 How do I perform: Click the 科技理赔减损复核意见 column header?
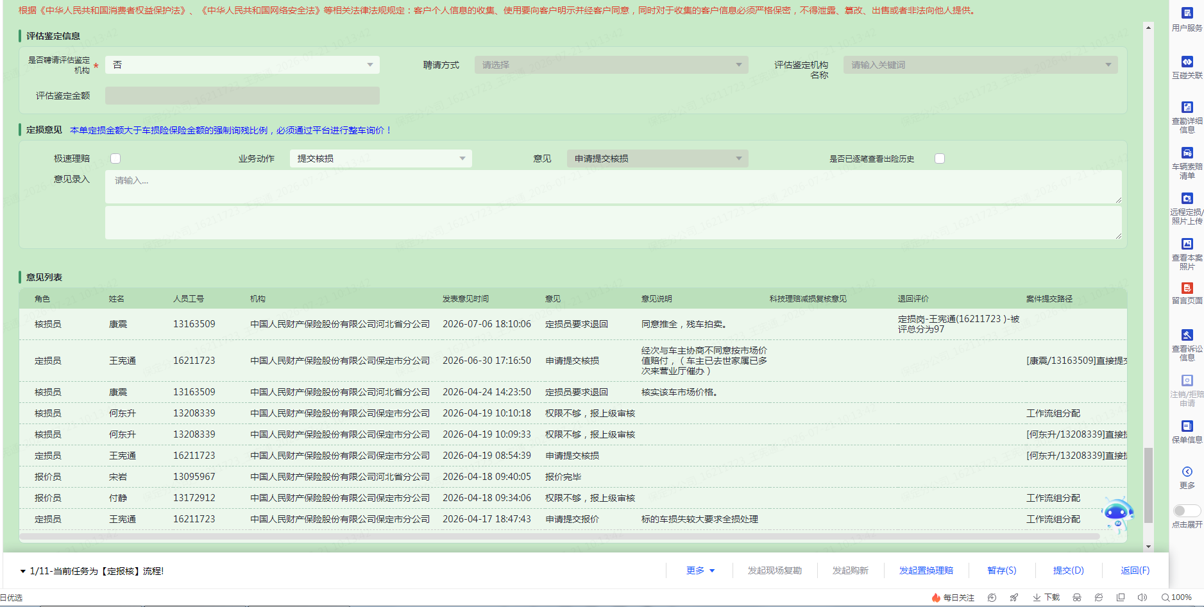(808, 299)
